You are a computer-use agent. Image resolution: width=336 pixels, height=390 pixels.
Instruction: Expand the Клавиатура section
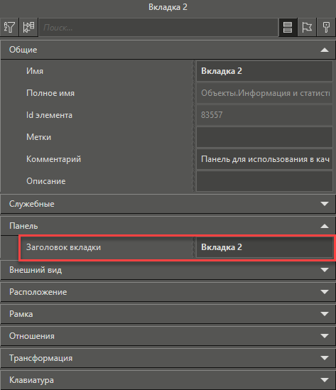click(168, 380)
